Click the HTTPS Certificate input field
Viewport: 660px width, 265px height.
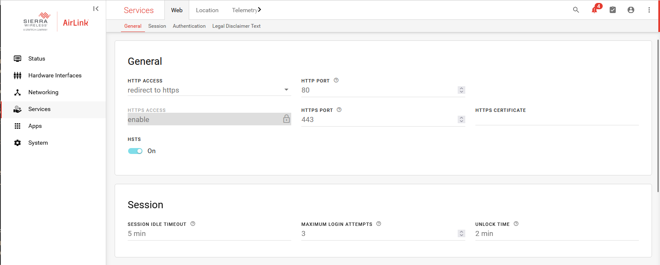coord(557,119)
